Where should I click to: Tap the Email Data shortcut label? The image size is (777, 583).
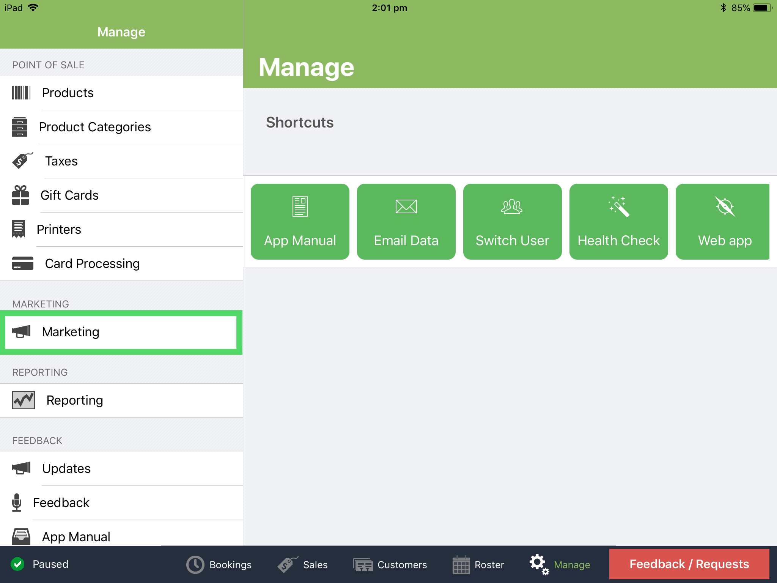click(406, 241)
